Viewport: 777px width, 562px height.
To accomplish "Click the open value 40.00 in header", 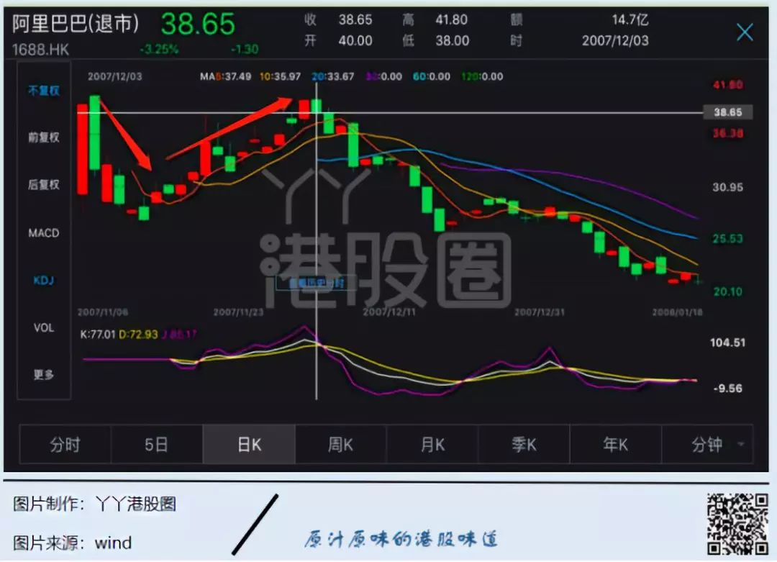I will 355,40.
